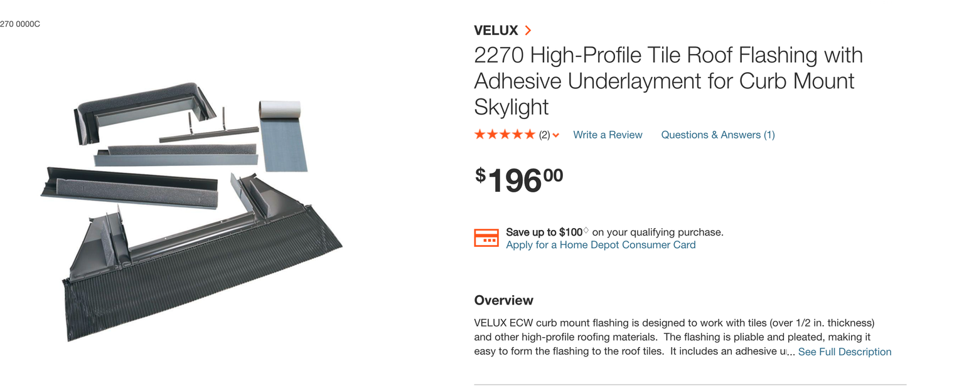Image resolution: width=964 pixels, height=391 pixels.
Task: Click the 2270 High-Profile Tile Roof Flashing title
Action: point(668,81)
